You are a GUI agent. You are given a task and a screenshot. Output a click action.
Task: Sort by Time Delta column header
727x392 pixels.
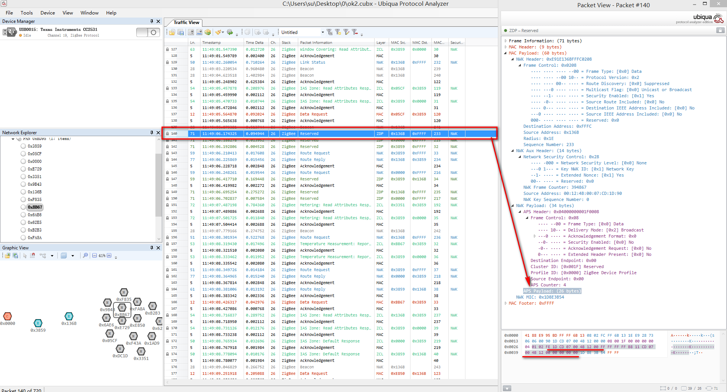point(256,42)
